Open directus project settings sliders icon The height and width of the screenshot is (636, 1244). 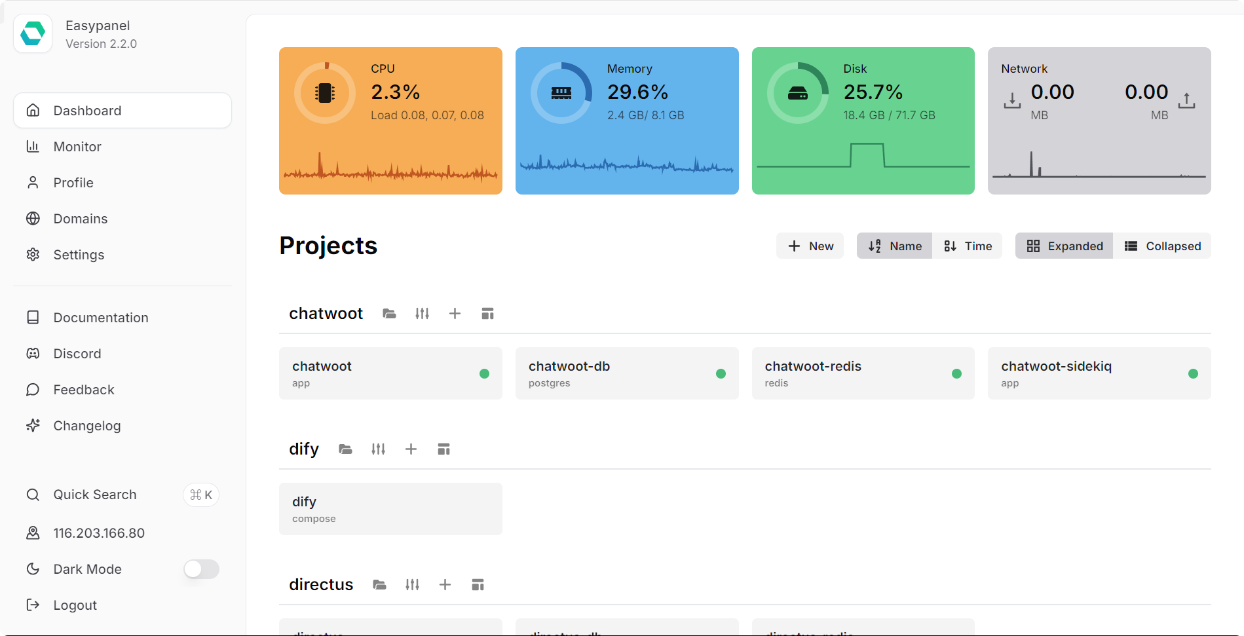tap(412, 585)
